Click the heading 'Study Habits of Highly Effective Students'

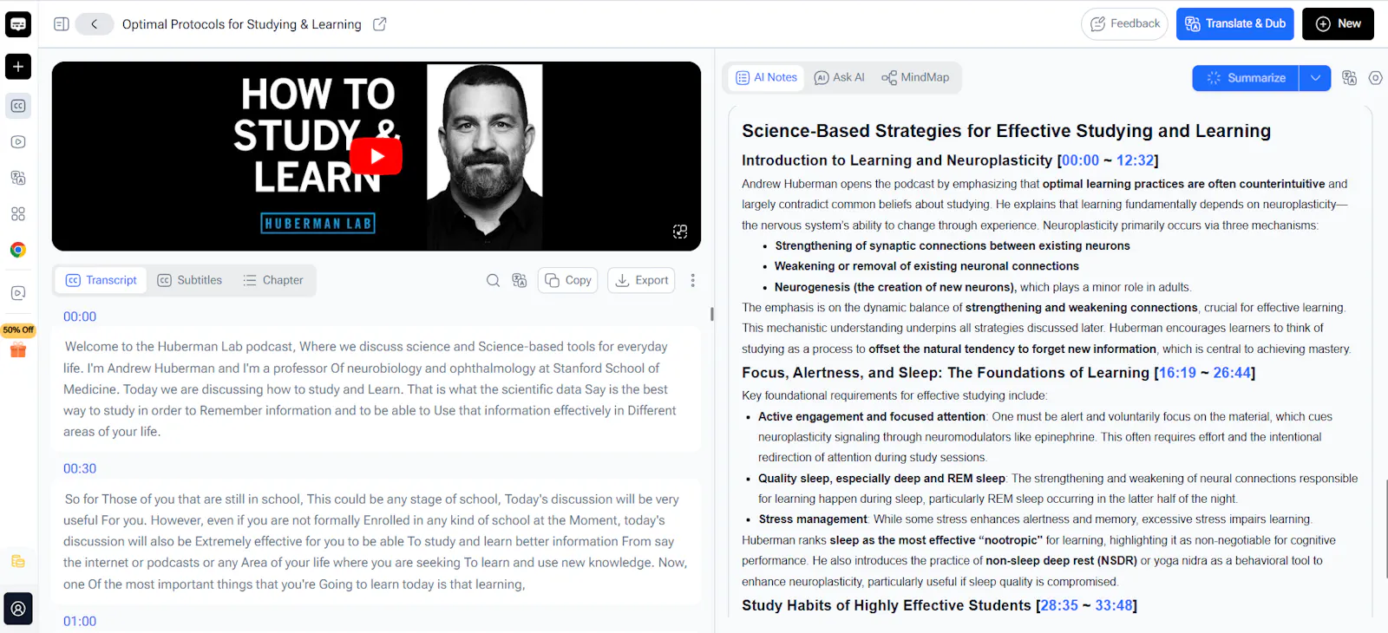click(x=887, y=605)
